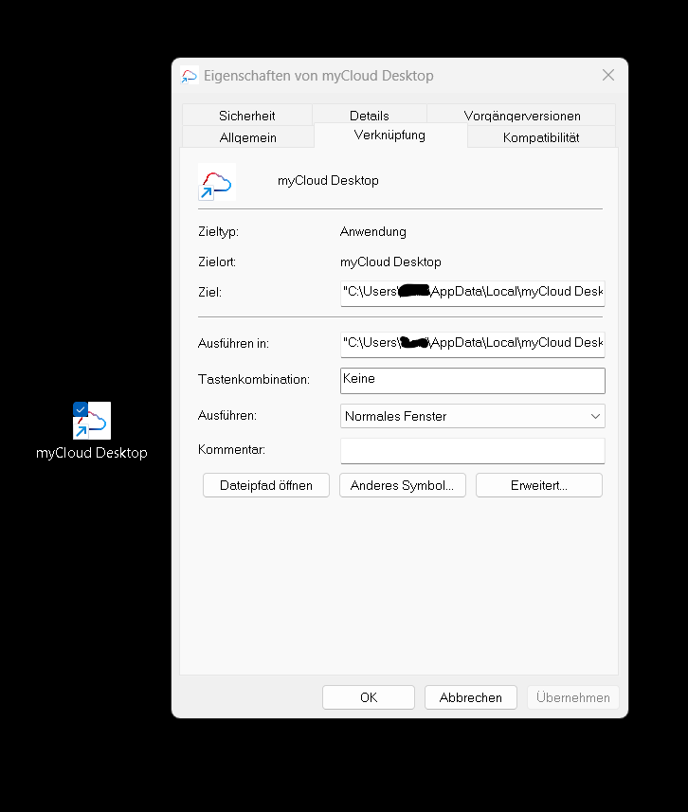The image size is (688, 812).
Task: Open the Allgemein tab
Action: click(247, 137)
